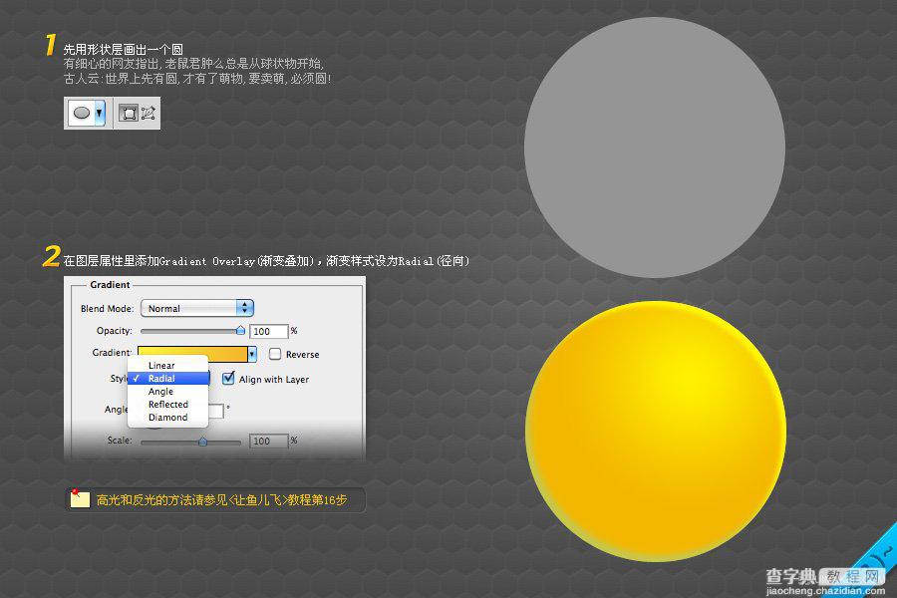
Task: Open the shape tool options arrow
Action: click(100, 113)
